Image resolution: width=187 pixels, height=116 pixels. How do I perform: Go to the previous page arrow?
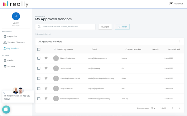coord(172,108)
